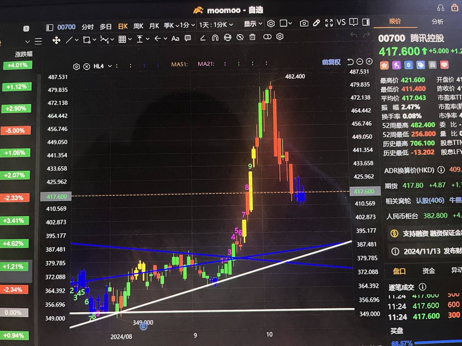
Task: Open drawing tool settings gear
Action: click(280, 37)
